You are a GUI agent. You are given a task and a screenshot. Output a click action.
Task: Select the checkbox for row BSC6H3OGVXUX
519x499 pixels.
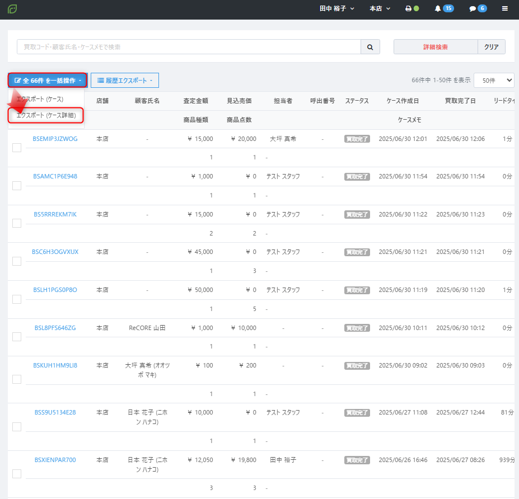(x=17, y=261)
